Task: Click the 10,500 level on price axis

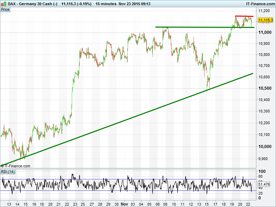Action: point(265,88)
